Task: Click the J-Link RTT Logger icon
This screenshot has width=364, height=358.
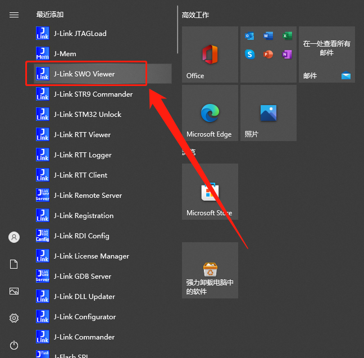Action: 43,155
